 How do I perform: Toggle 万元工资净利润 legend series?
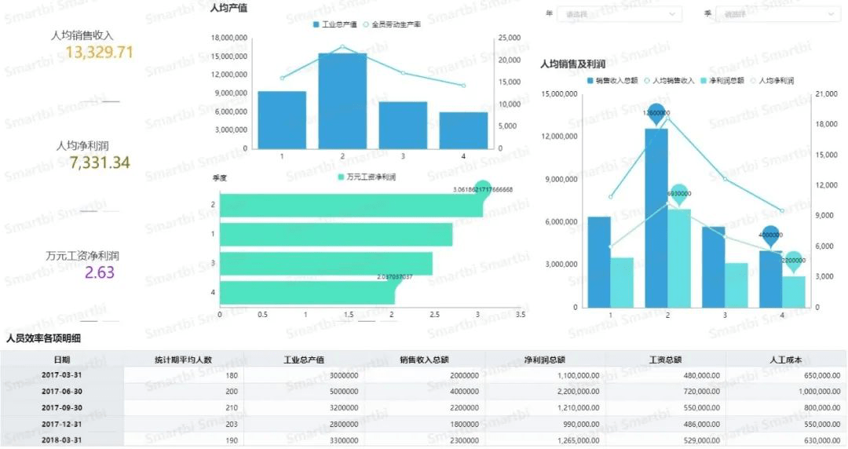(x=367, y=177)
